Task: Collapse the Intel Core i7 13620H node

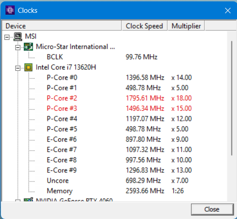Action: coord(18,68)
